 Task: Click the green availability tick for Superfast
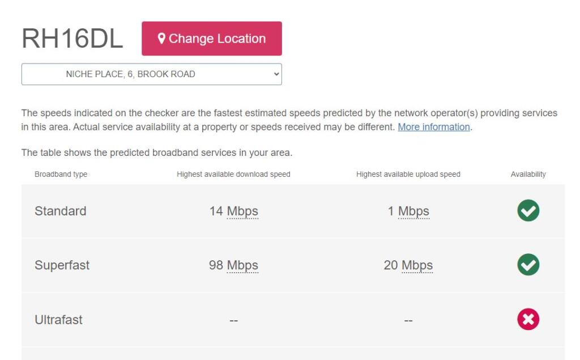pos(528,265)
